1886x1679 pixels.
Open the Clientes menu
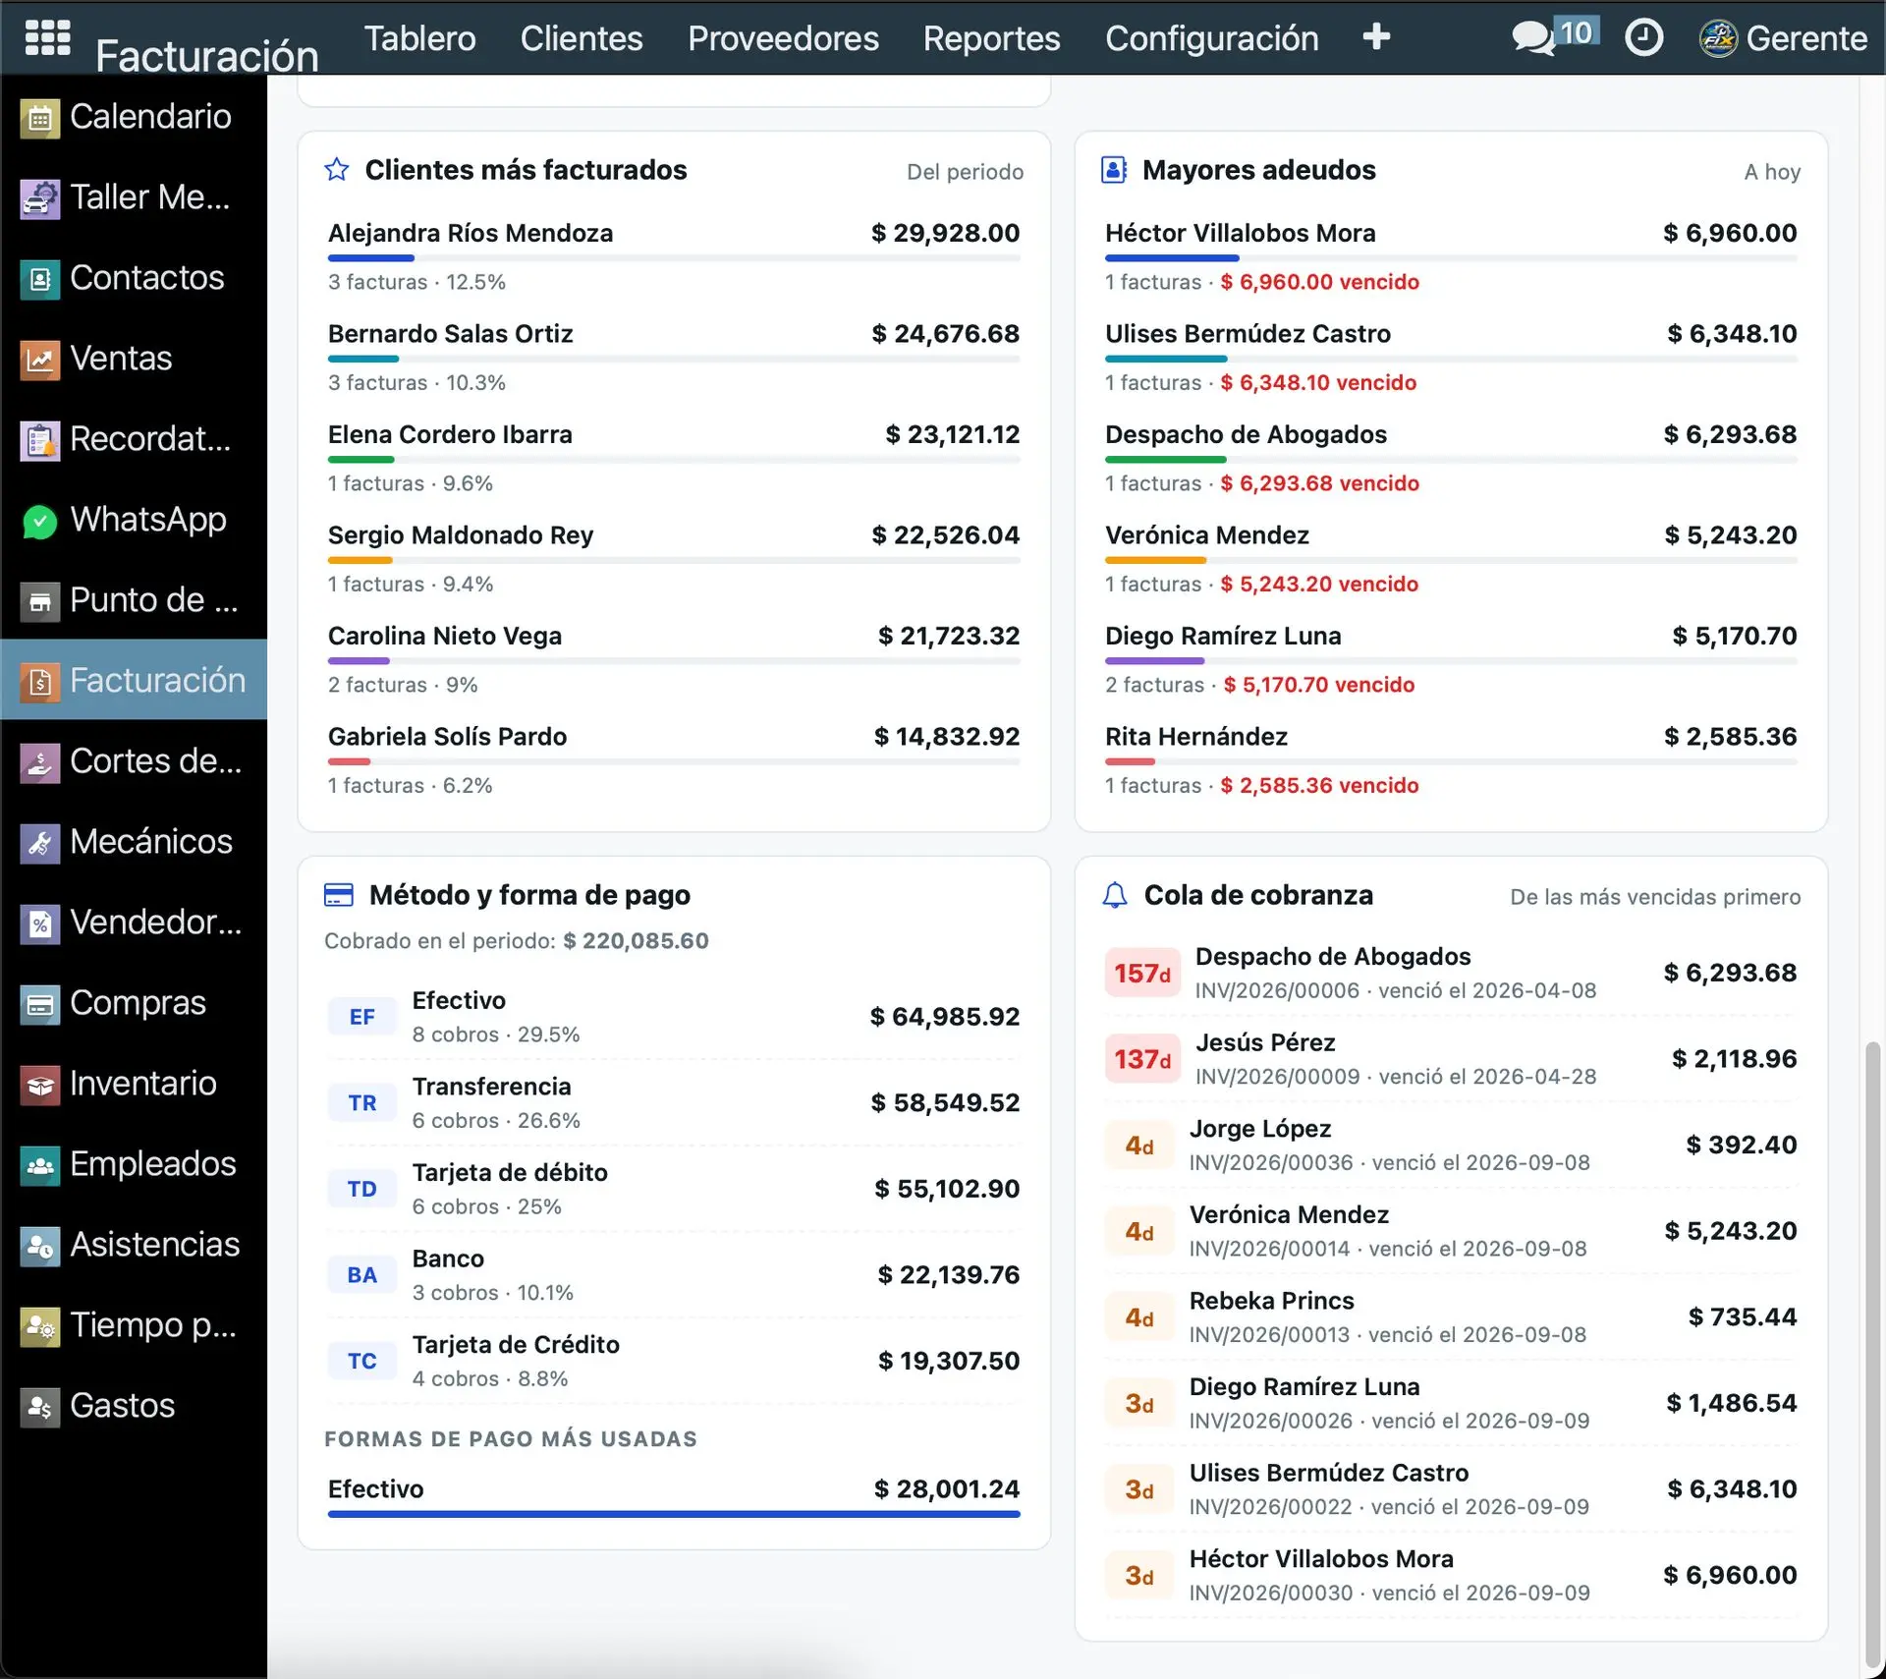point(582,38)
